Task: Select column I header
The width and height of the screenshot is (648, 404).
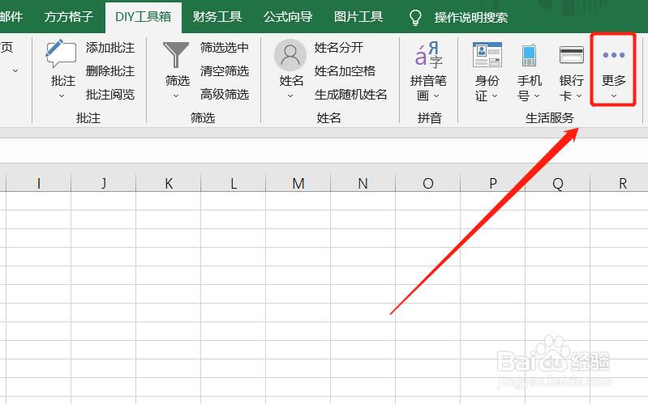Action: coord(38,183)
